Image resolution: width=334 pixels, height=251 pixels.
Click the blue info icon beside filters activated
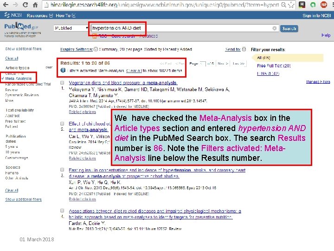63,70
